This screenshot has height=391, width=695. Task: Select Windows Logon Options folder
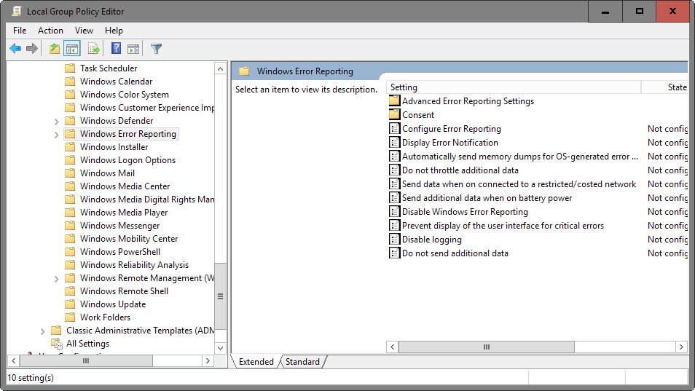coord(127,160)
